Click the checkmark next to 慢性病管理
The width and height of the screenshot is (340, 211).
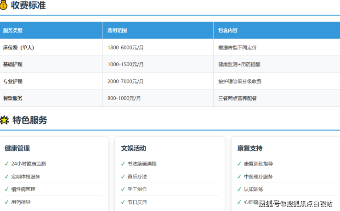click(x=6, y=189)
